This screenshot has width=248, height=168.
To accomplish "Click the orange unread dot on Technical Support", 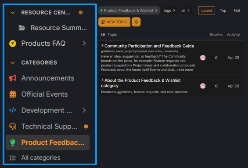I will click(86, 126).
